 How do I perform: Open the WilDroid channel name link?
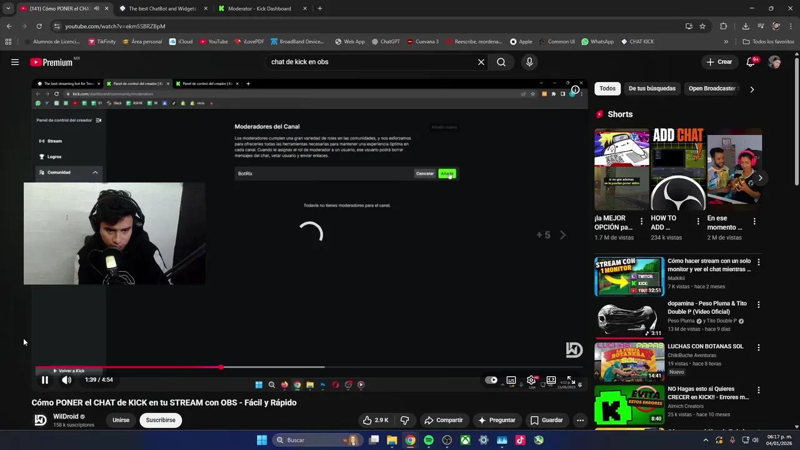(66, 416)
